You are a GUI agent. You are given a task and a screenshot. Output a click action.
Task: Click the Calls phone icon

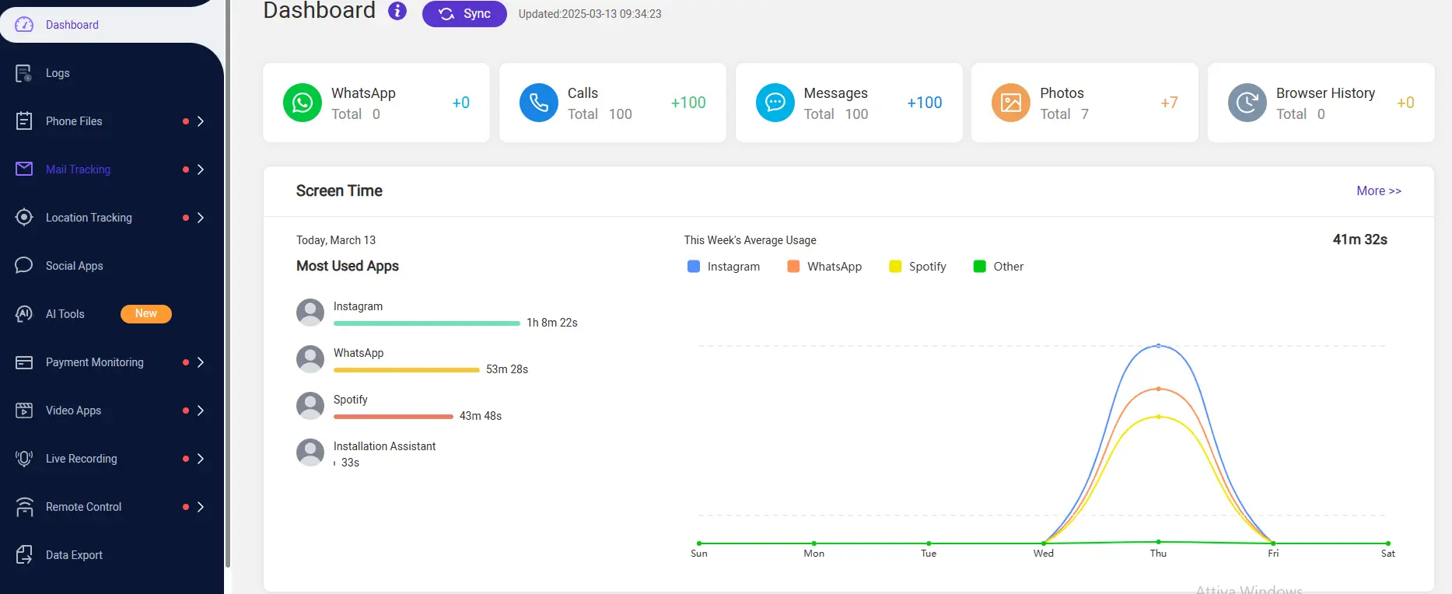pos(538,103)
